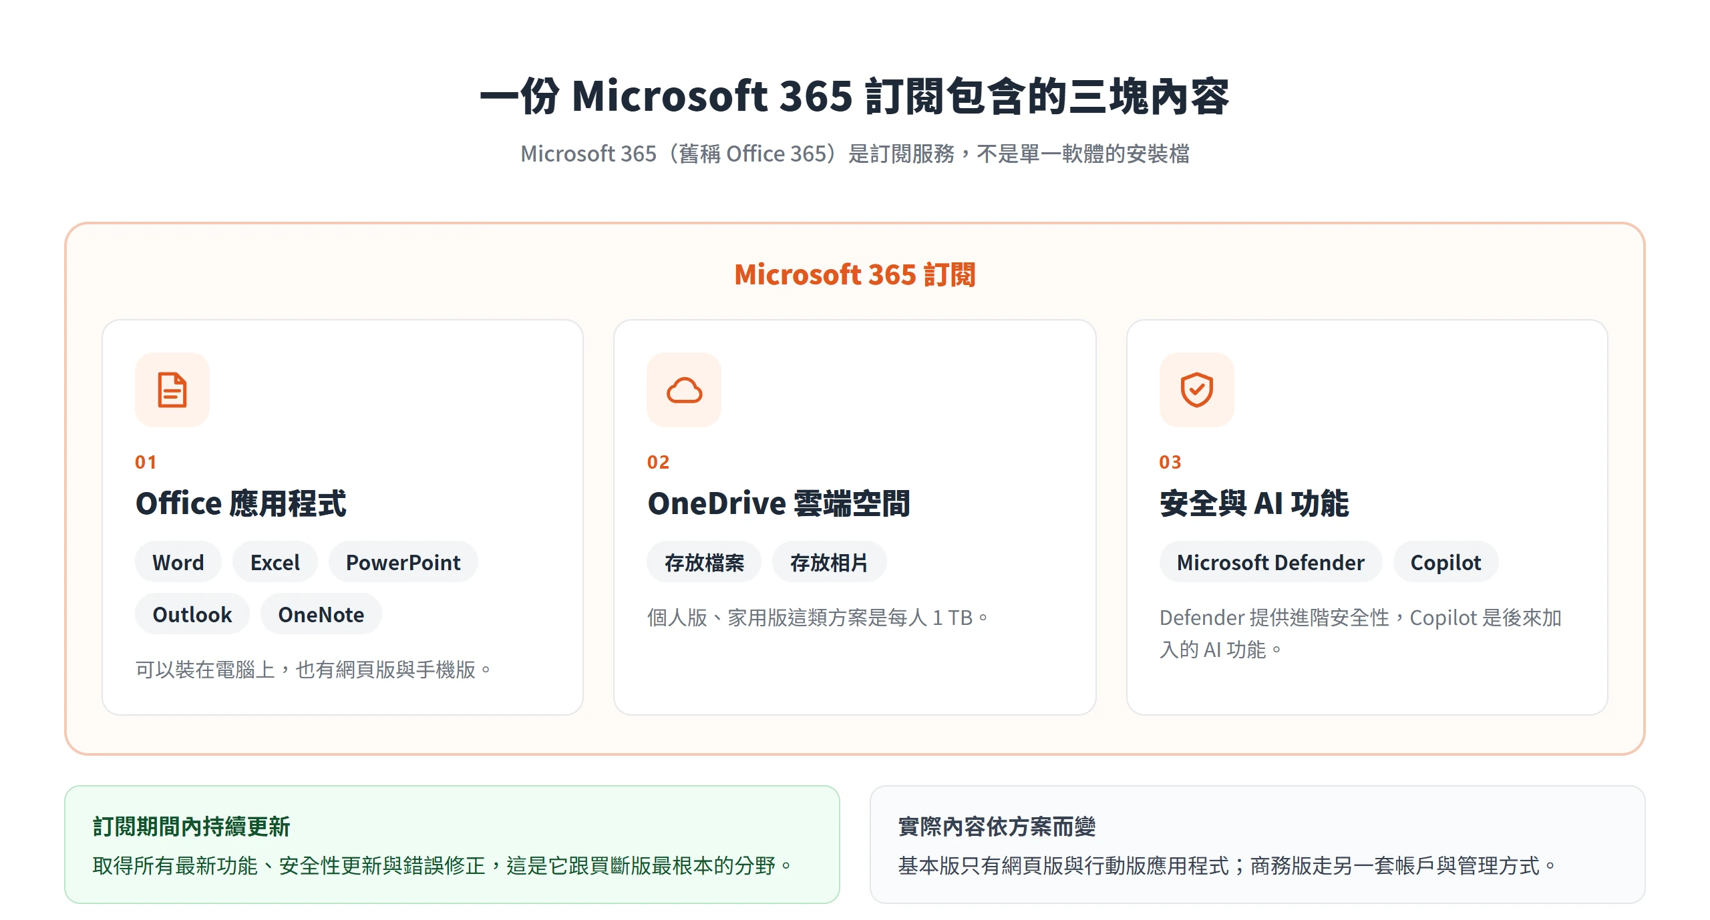Click the document icon in Office card

(x=172, y=390)
